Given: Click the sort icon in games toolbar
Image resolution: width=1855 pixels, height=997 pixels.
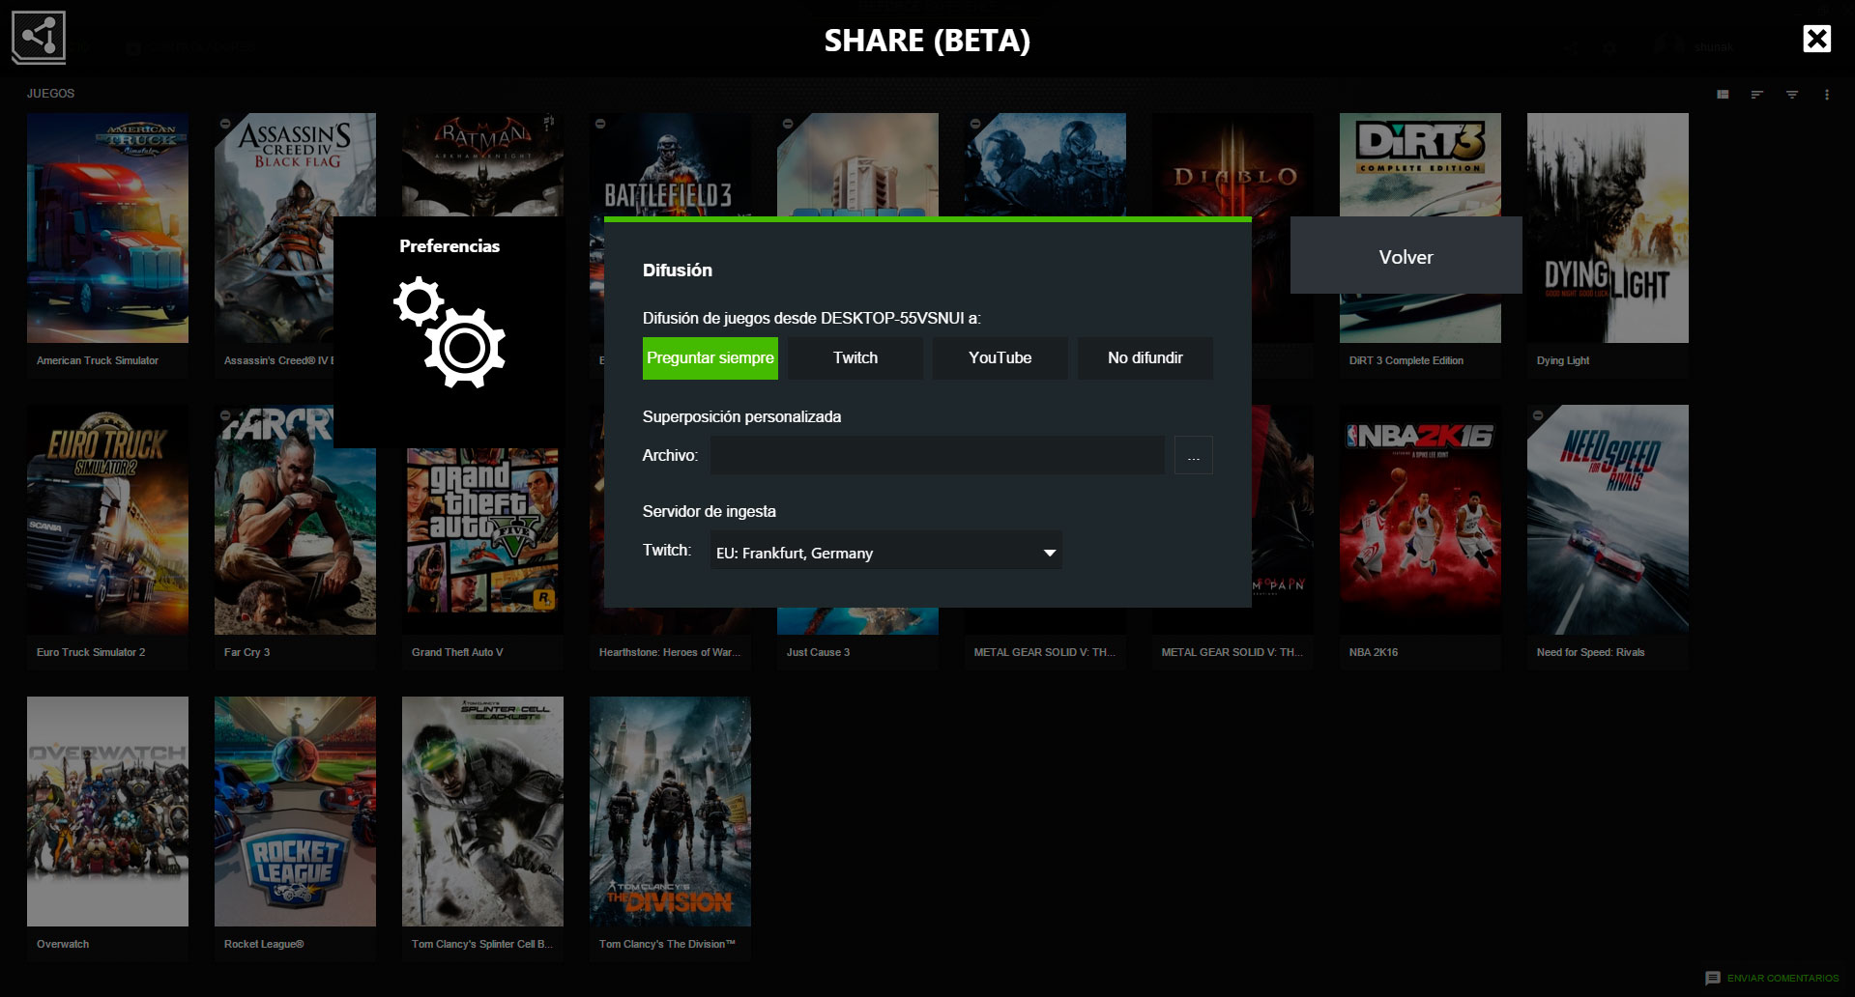Looking at the screenshot, I should click(1757, 95).
